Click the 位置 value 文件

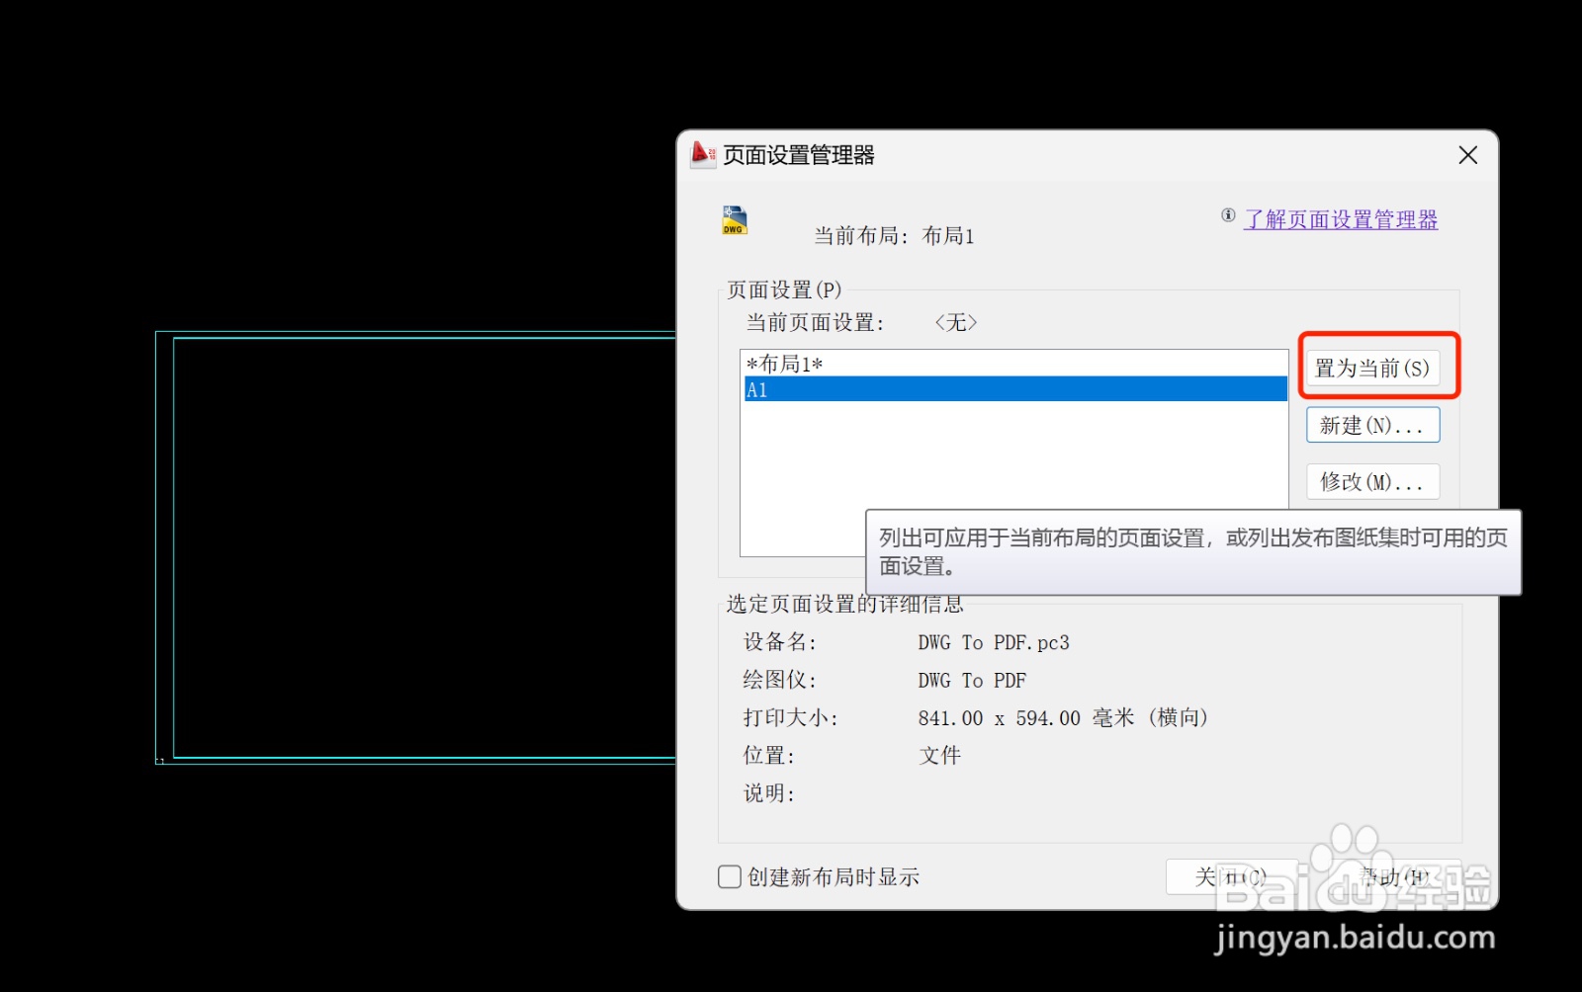939,756
